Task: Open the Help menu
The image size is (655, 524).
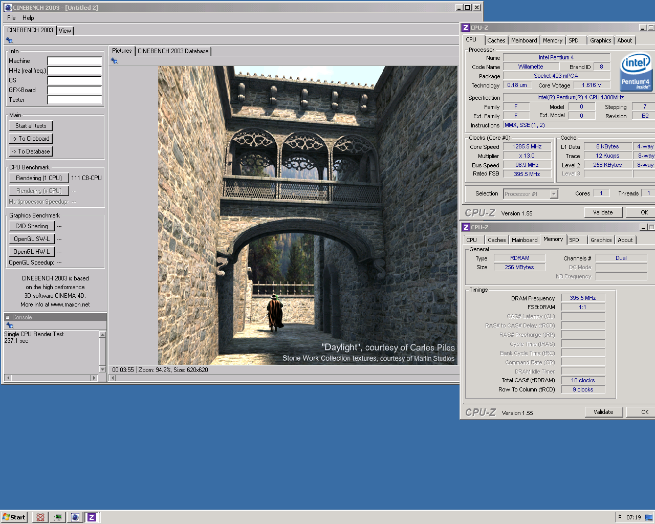Action: (28, 18)
